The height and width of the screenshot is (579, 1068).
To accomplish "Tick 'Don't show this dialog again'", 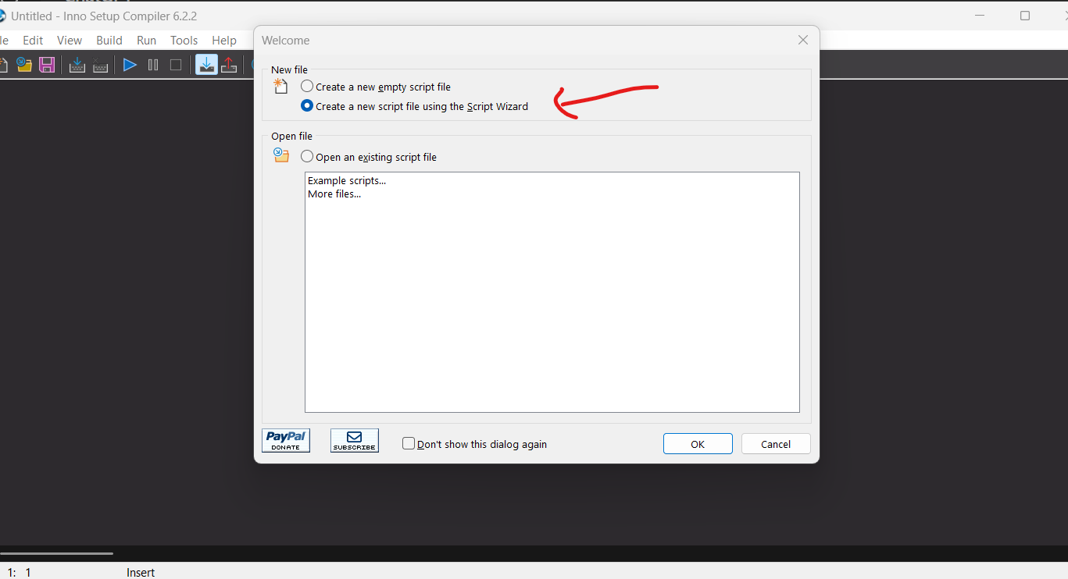I will click(x=474, y=444).
